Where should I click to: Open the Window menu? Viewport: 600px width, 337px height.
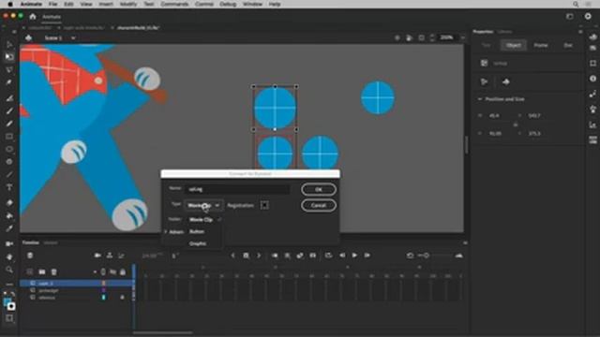(x=252, y=4)
